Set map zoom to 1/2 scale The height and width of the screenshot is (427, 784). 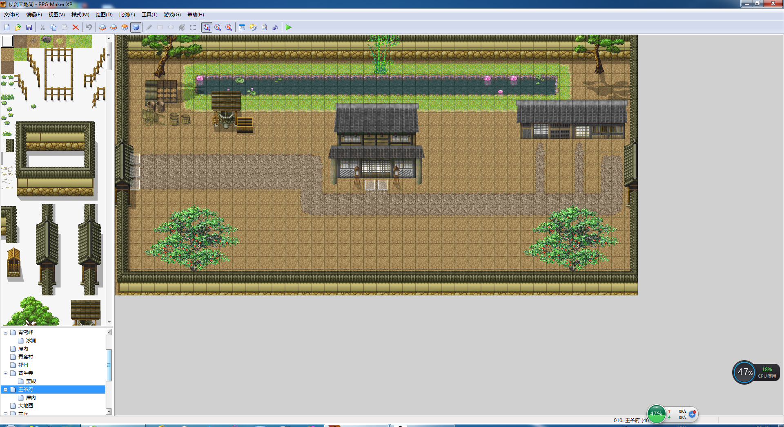[x=218, y=27]
